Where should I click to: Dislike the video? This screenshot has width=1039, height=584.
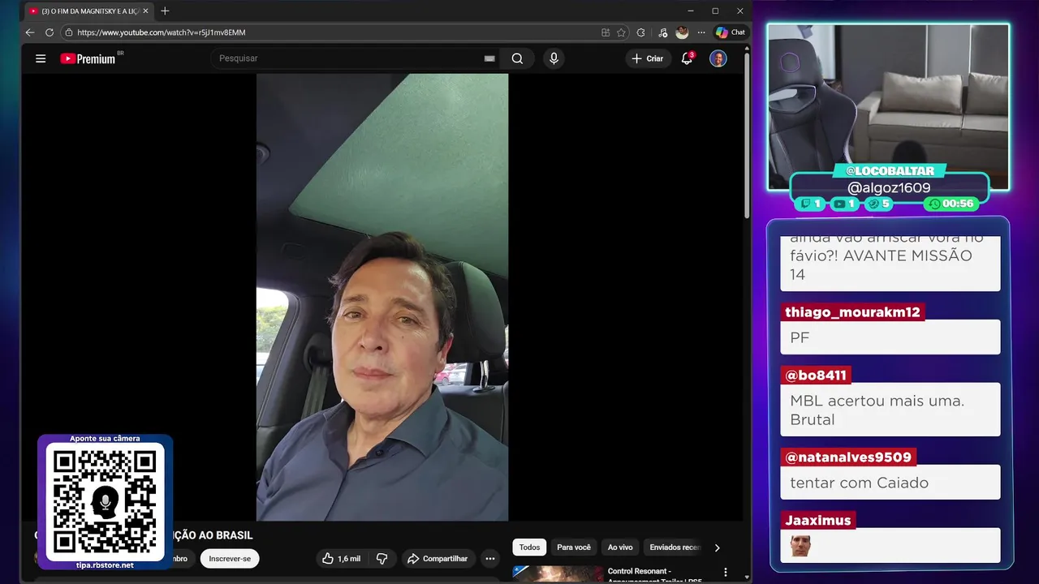(x=382, y=558)
